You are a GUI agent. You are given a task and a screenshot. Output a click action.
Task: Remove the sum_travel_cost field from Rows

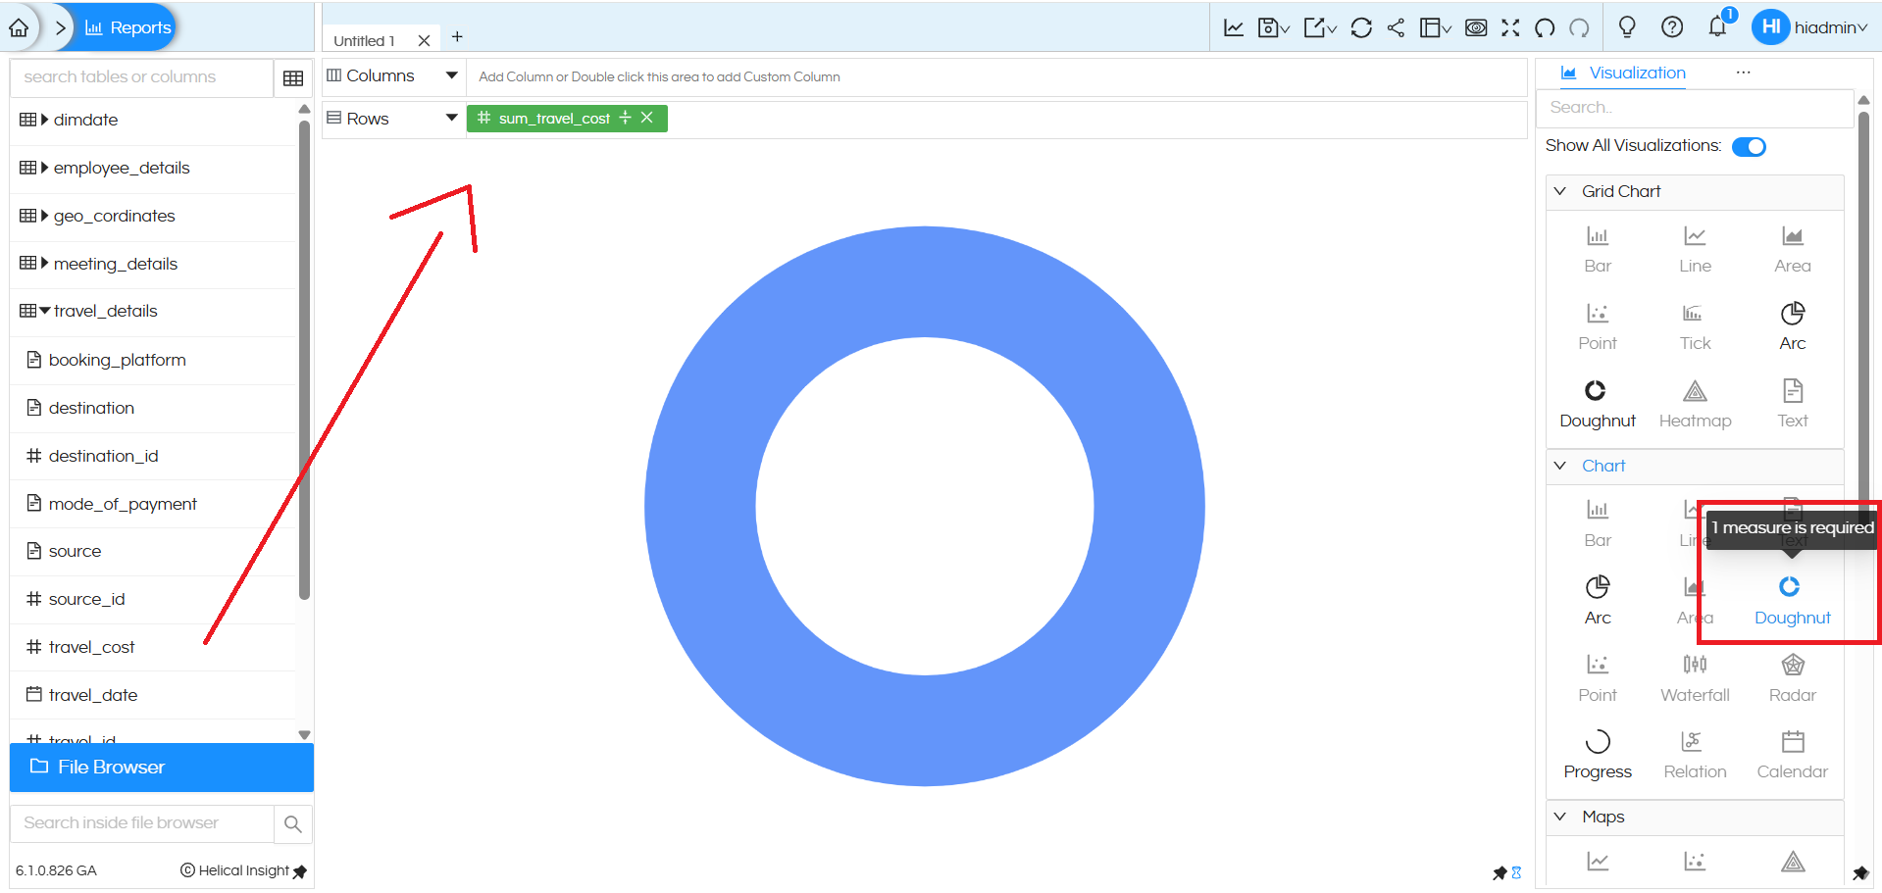(647, 118)
